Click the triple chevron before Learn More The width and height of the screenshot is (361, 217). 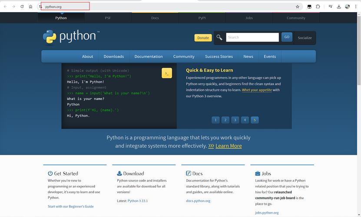pyautogui.click(x=211, y=146)
